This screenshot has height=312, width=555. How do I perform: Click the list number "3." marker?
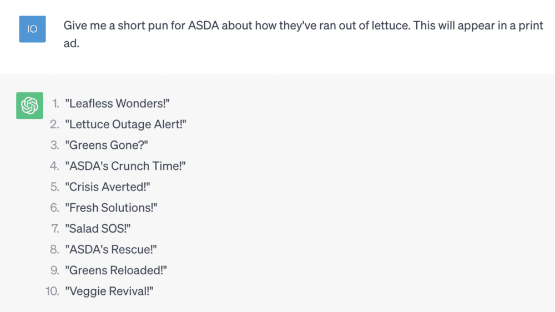click(x=54, y=145)
